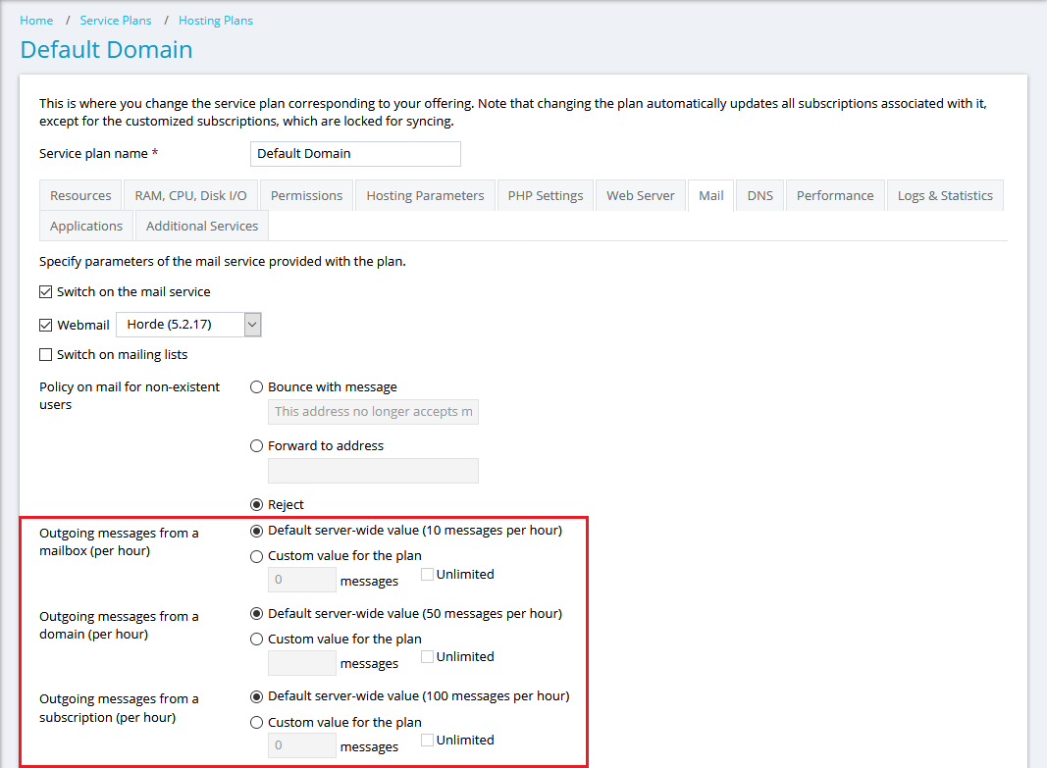Select custom value for domain messages
This screenshot has width=1047, height=768.
(x=257, y=640)
